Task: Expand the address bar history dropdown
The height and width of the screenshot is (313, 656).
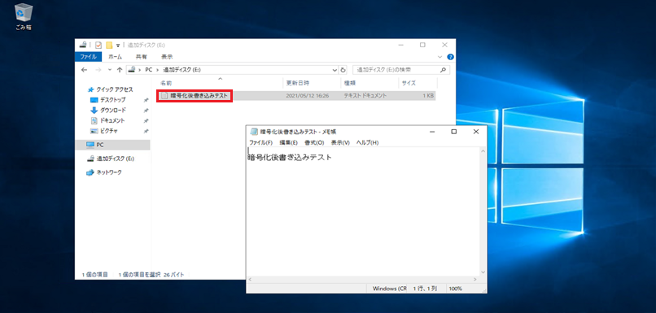Action: (x=335, y=70)
